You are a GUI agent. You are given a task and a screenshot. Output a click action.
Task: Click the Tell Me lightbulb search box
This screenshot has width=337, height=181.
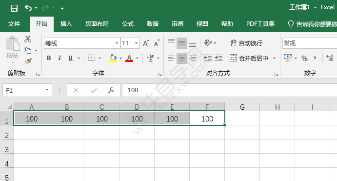click(312, 24)
